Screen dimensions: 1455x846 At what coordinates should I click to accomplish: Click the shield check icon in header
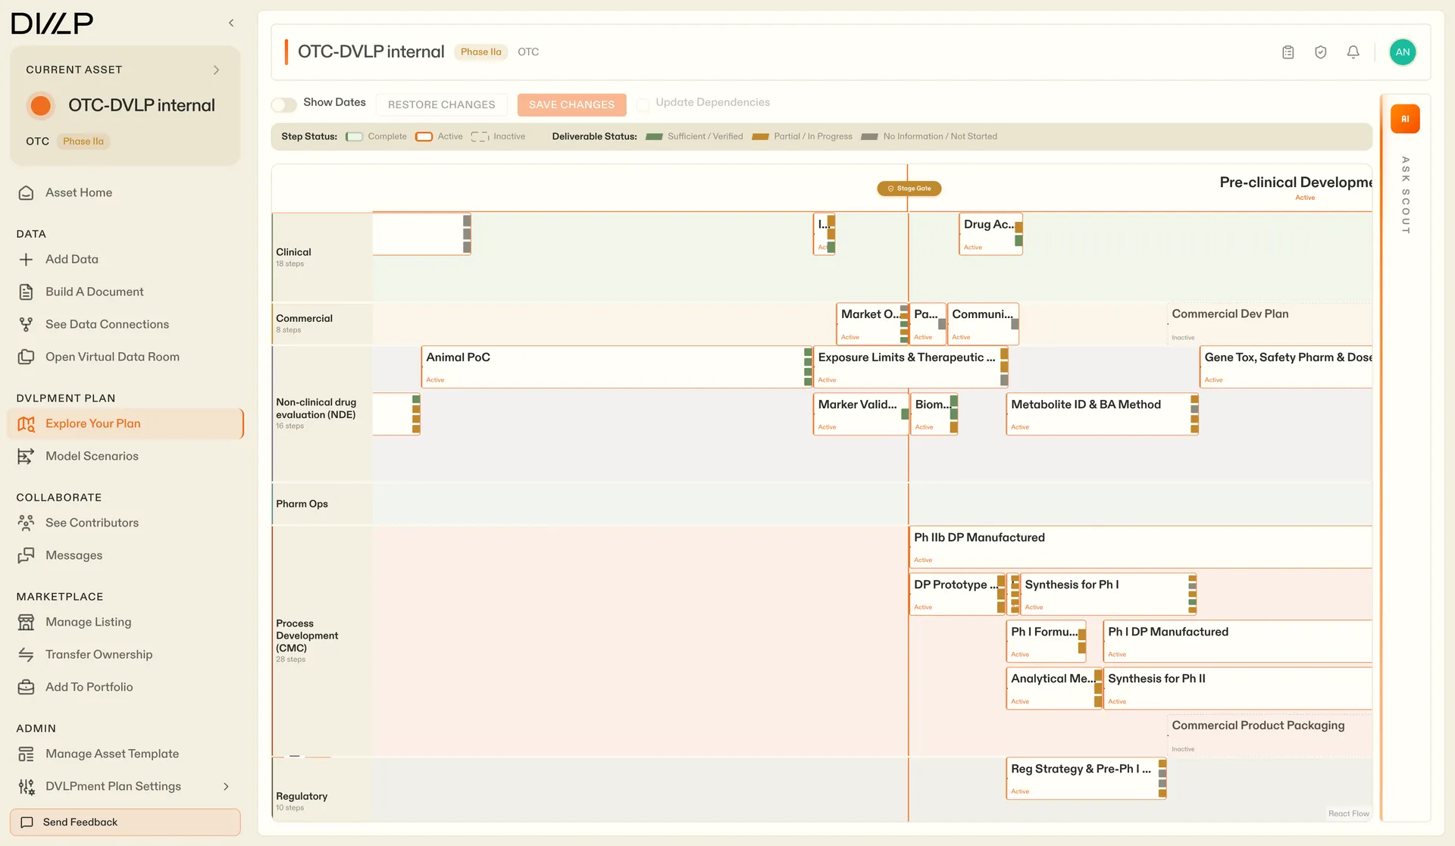tap(1321, 52)
